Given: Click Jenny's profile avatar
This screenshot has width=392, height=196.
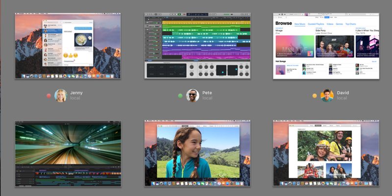Looking at the screenshot, I should [61, 96].
